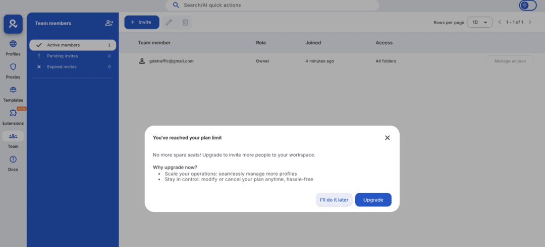Toggle the light/dark theme switch
Screen dimensions: 545x247
coord(527,6)
